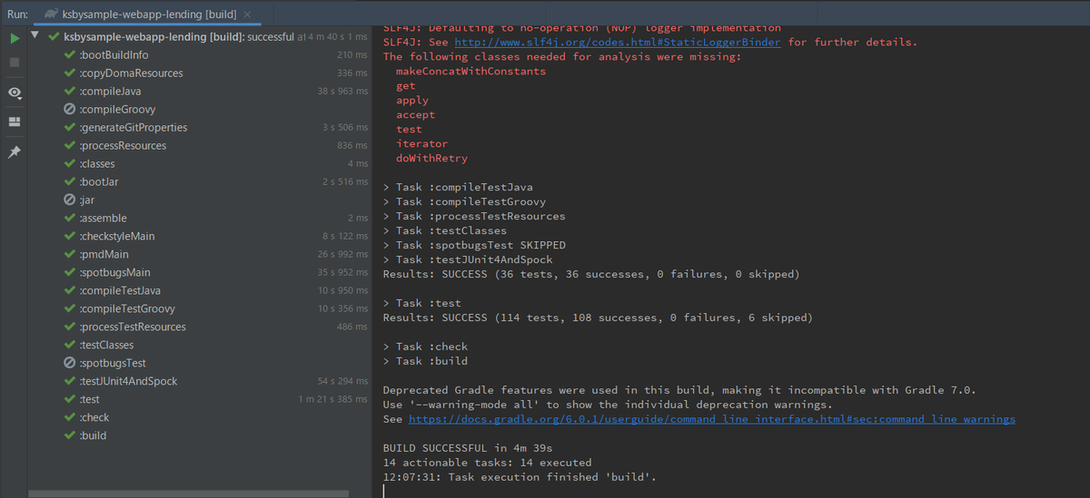
Task: Select the root build successful tree row
Action: click(x=200, y=36)
